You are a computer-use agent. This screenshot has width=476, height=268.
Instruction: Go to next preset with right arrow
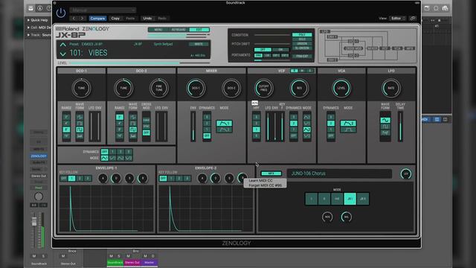[x=82, y=19]
